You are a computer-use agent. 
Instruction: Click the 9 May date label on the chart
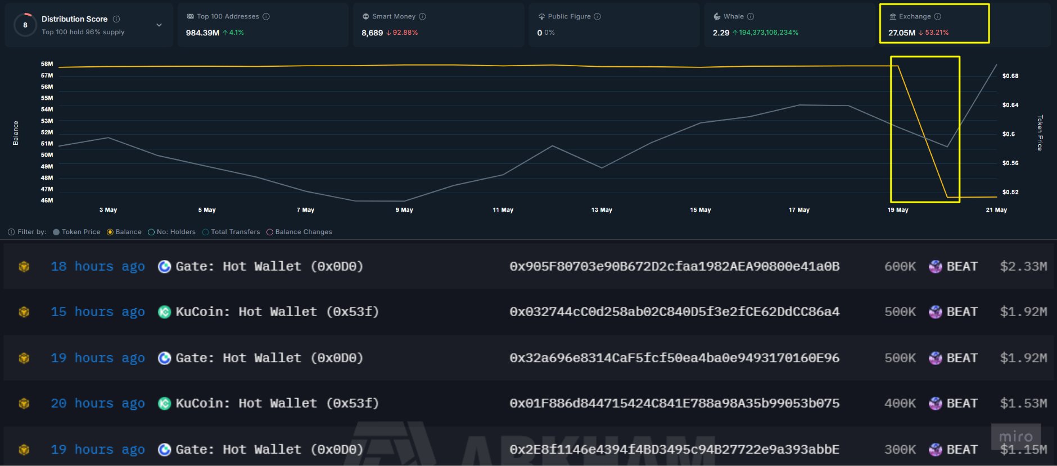tap(404, 210)
